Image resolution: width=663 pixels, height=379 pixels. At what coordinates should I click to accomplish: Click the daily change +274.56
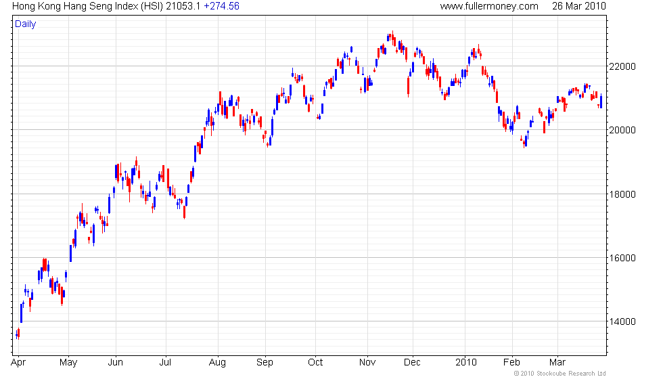222,6
